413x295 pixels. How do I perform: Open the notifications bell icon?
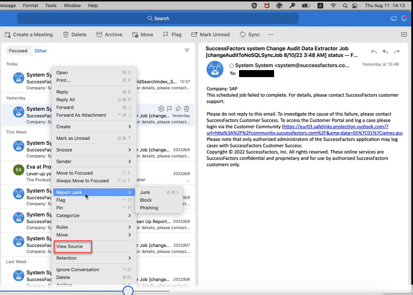coord(404,18)
